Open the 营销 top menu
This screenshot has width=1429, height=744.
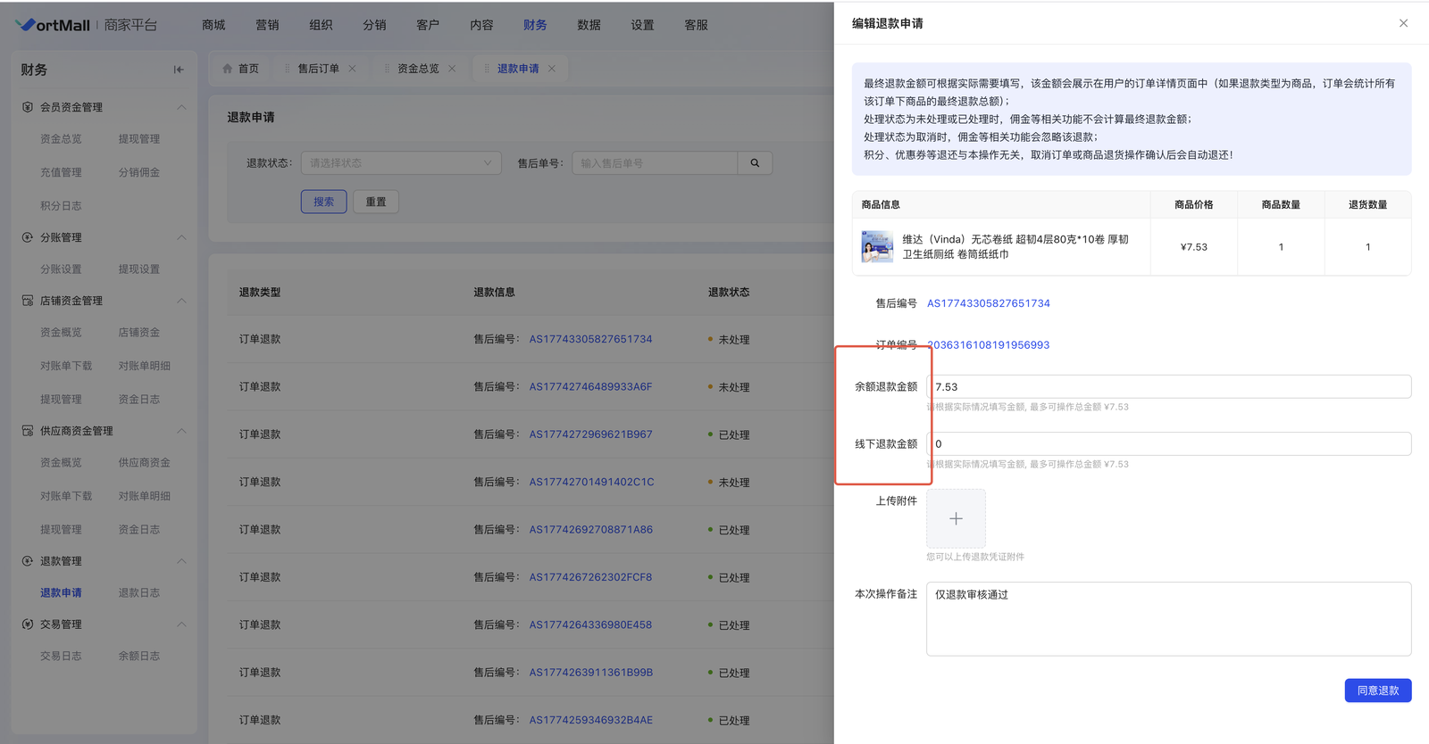tap(267, 25)
